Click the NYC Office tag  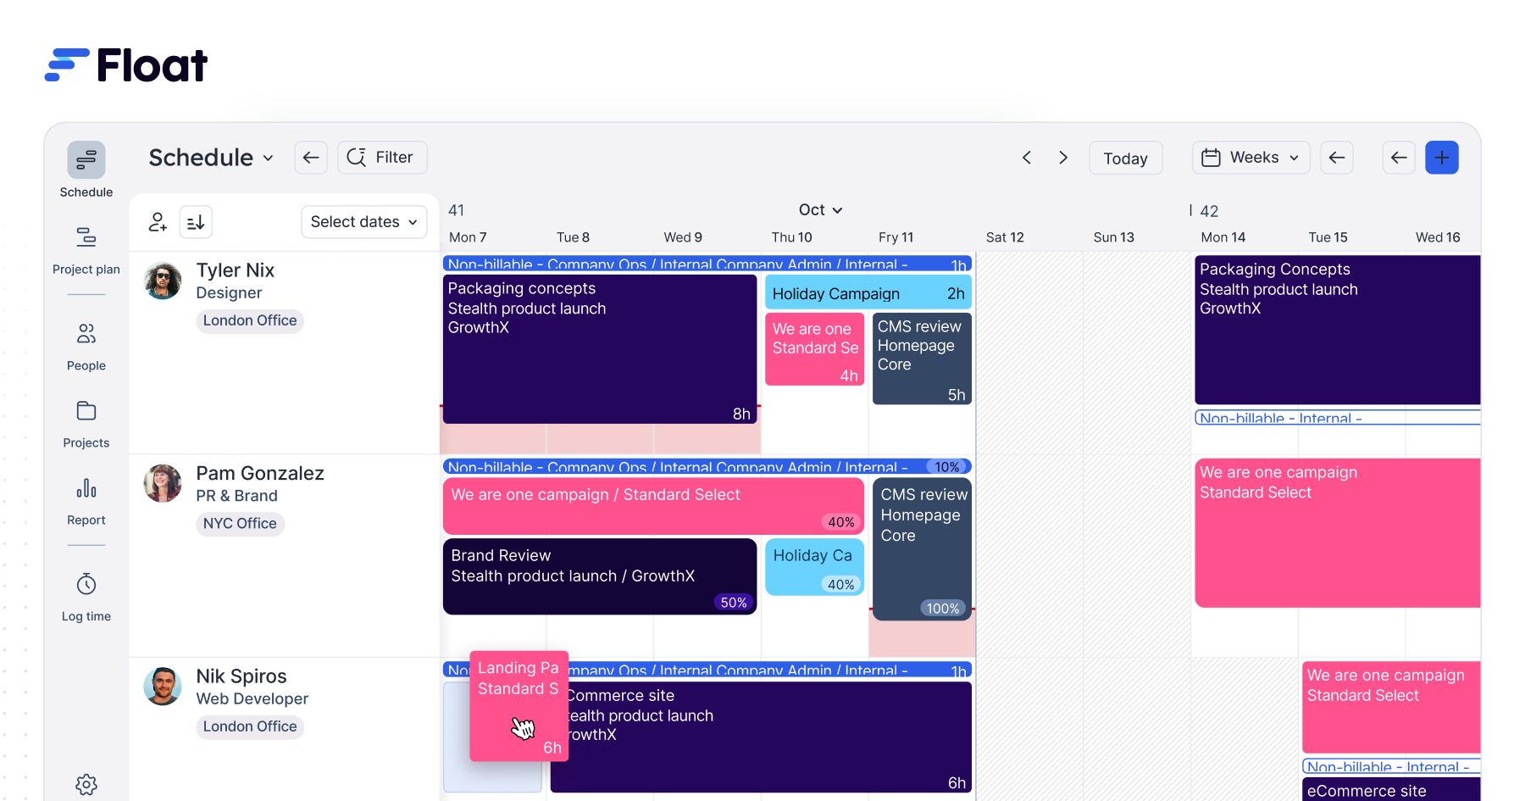(x=240, y=524)
